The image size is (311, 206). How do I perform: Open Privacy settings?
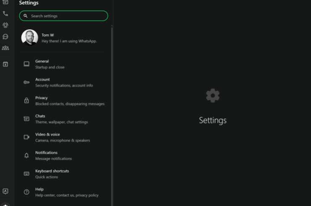63,100
